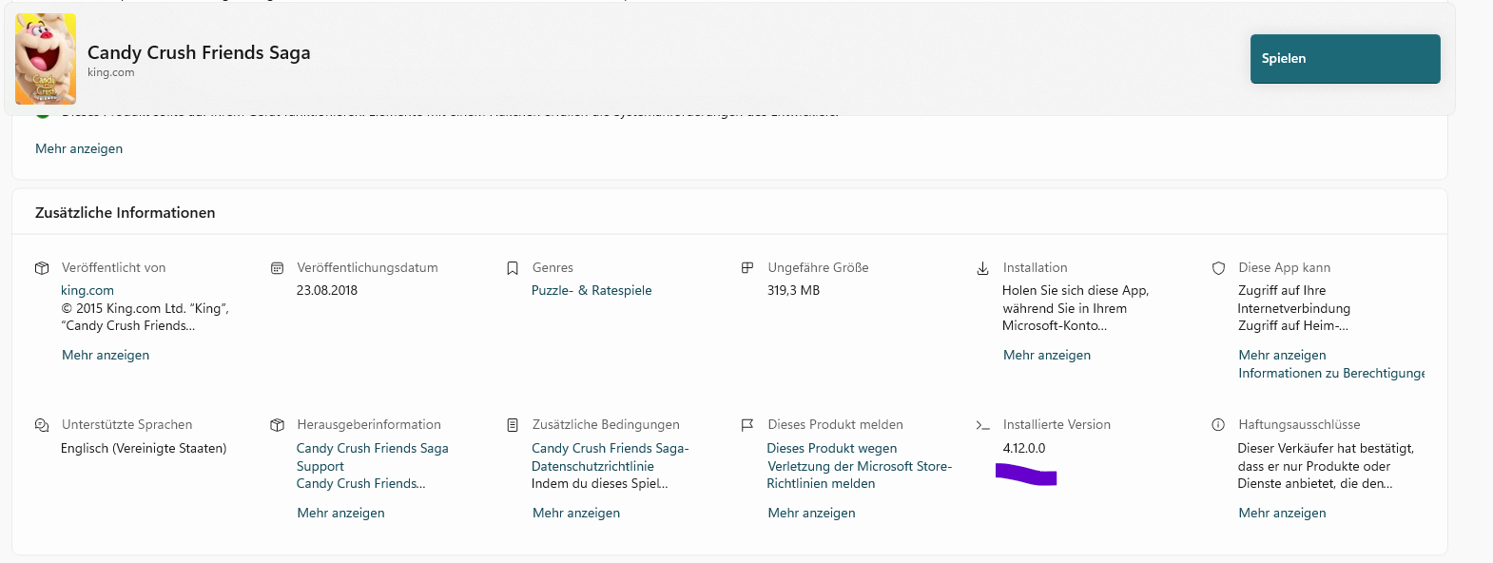Expand system requirements with top Mehr anzeigen
Screen dimensions: 1493x563
(79, 148)
